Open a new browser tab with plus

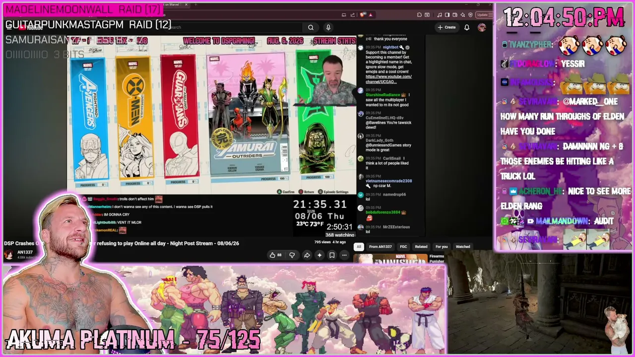click(195, 4)
